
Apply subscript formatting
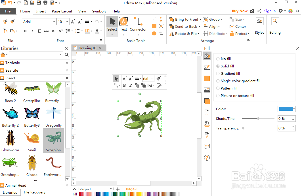[x=54, y=31]
